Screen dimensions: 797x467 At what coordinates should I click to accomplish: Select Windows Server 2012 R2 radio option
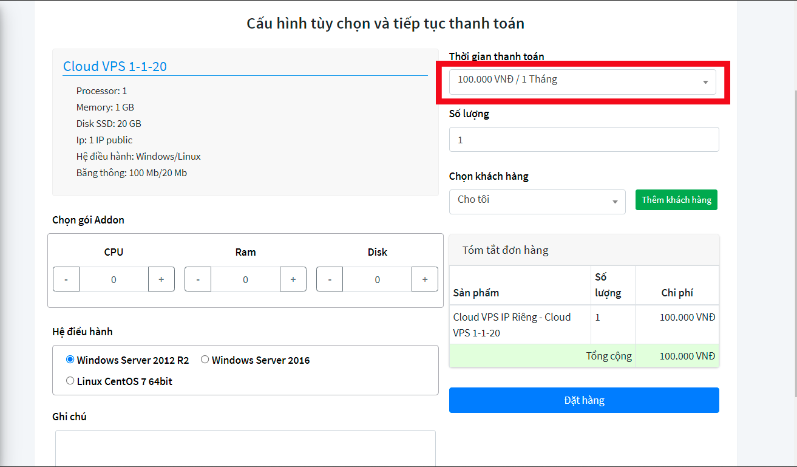(x=70, y=360)
